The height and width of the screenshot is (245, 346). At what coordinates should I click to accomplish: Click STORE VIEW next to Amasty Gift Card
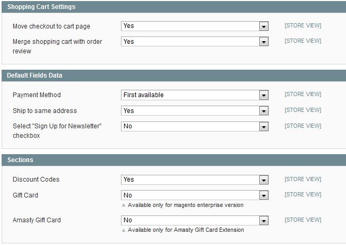coord(303,220)
